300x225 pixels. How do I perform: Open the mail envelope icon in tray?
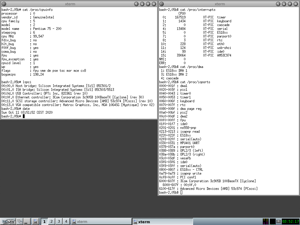[278, 221]
